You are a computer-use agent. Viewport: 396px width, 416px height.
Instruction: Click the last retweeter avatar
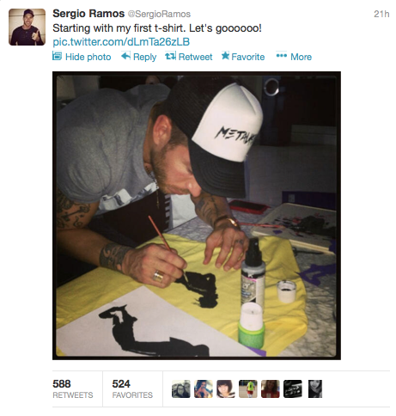pos(315,388)
